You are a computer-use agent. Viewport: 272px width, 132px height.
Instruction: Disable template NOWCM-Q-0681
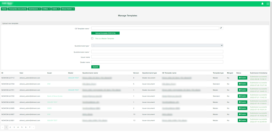(x=242, y=120)
